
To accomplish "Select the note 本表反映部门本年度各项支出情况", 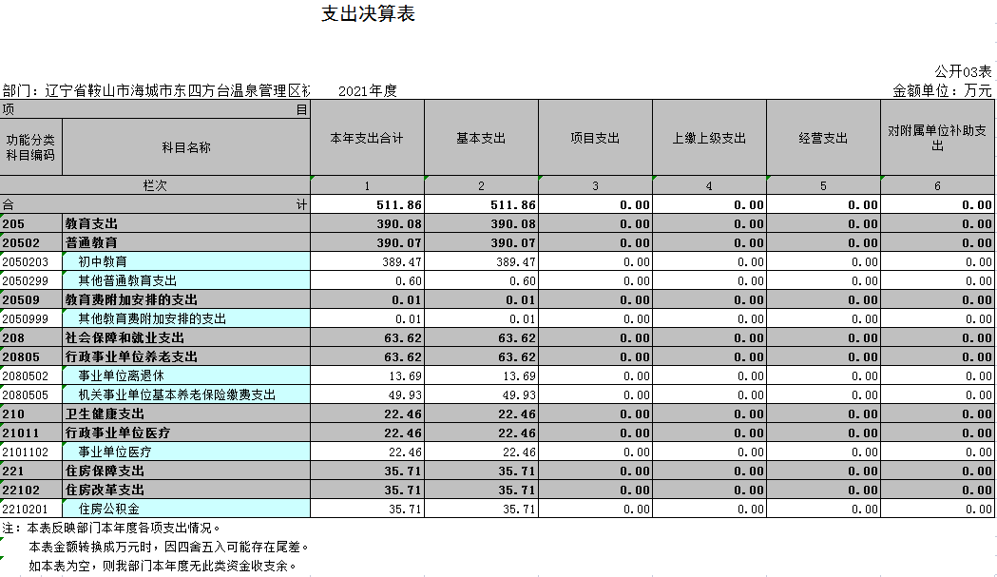I will [x=112, y=528].
